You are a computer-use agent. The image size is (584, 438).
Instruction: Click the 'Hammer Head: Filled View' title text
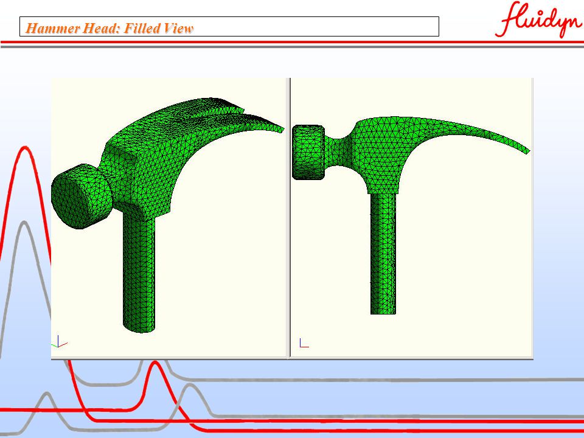pos(110,29)
